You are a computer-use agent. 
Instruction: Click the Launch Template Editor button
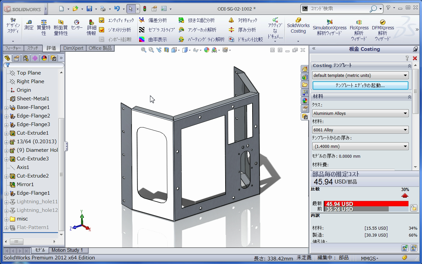click(x=360, y=85)
